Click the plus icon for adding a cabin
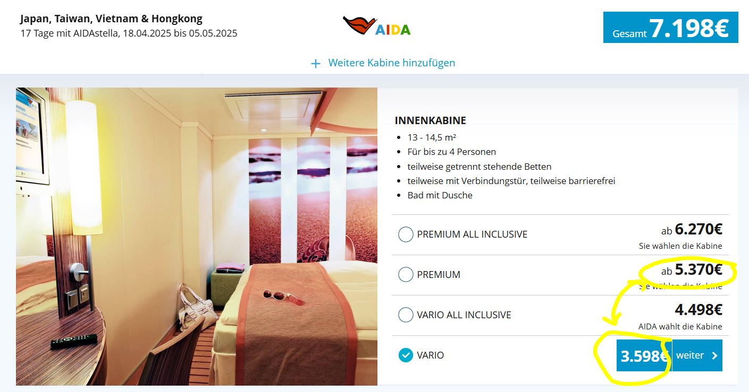Image resolution: width=749 pixels, height=392 pixels. point(316,63)
